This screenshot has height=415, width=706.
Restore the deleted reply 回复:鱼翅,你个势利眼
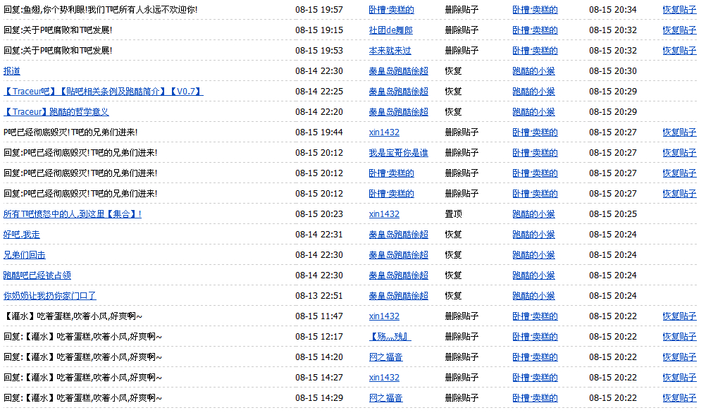click(679, 10)
